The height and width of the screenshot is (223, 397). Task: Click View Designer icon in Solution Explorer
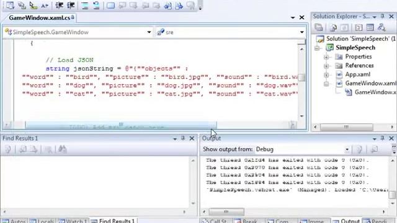(370, 27)
